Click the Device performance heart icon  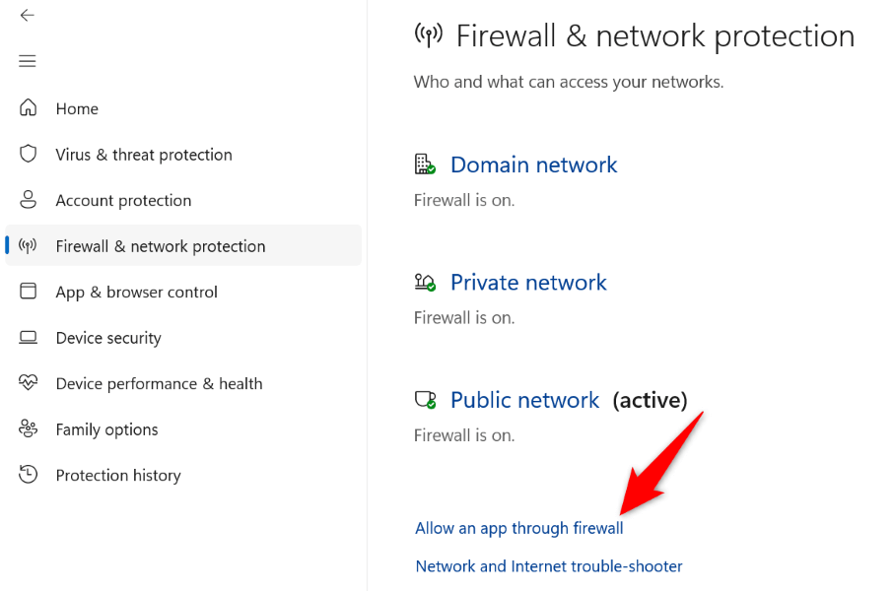tap(28, 382)
